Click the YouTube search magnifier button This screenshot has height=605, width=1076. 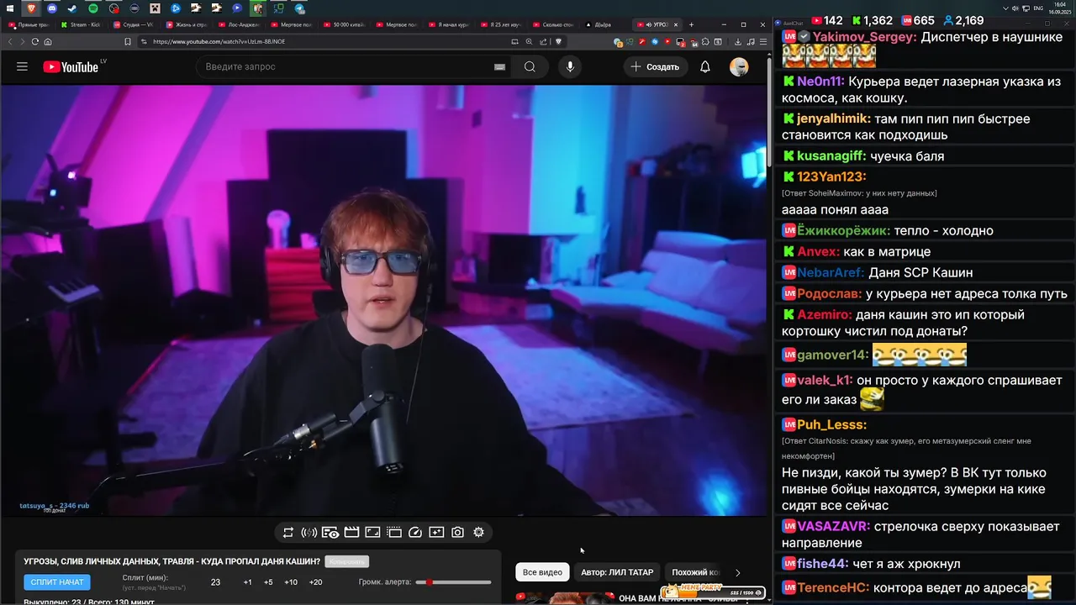(x=530, y=66)
